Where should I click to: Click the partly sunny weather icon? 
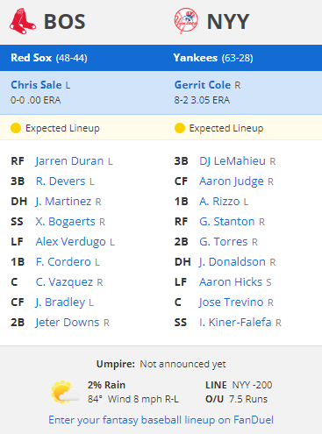pos(65,392)
